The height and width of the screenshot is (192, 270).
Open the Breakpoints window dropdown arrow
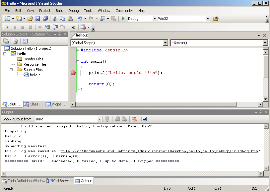pyautogui.click(x=89, y=27)
